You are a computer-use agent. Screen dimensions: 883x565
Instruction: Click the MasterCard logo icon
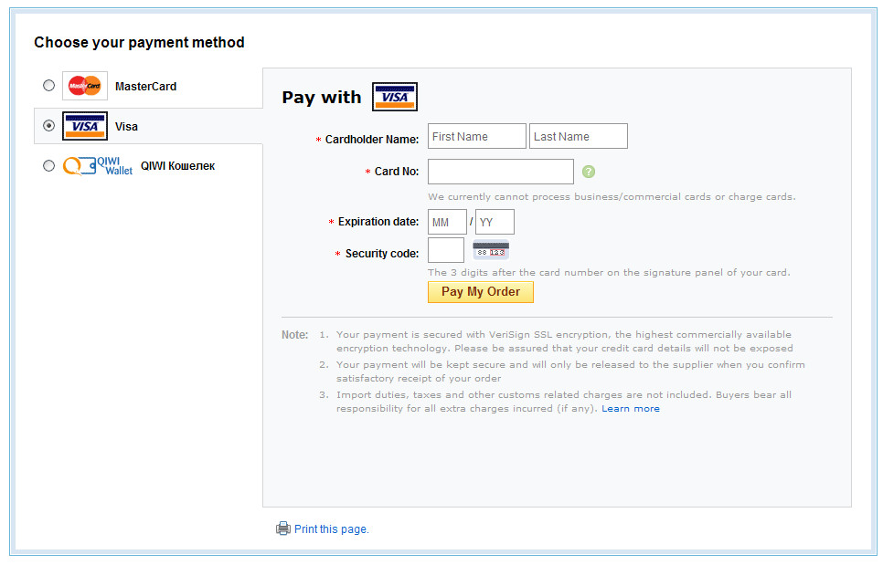click(x=85, y=86)
